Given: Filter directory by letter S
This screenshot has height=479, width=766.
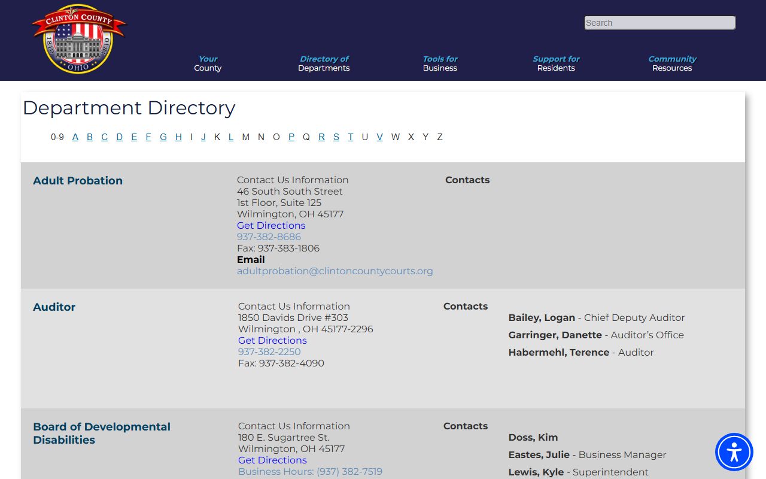Looking at the screenshot, I should click(336, 137).
